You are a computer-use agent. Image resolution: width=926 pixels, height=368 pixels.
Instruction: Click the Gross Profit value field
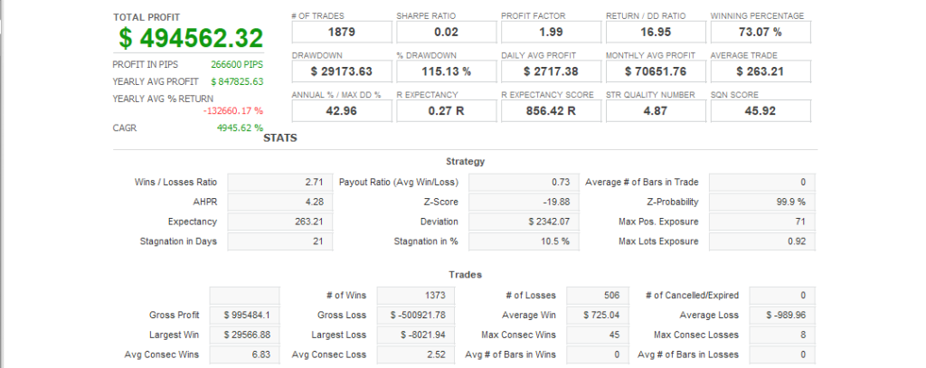pos(245,316)
